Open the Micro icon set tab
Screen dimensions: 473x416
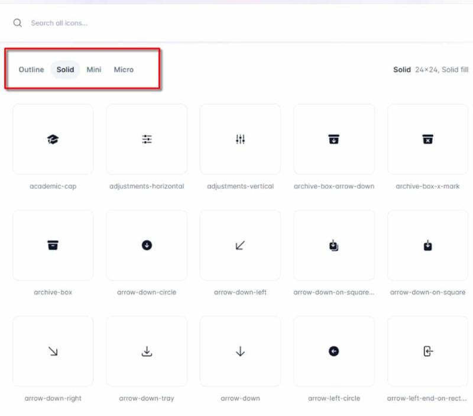click(124, 70)
